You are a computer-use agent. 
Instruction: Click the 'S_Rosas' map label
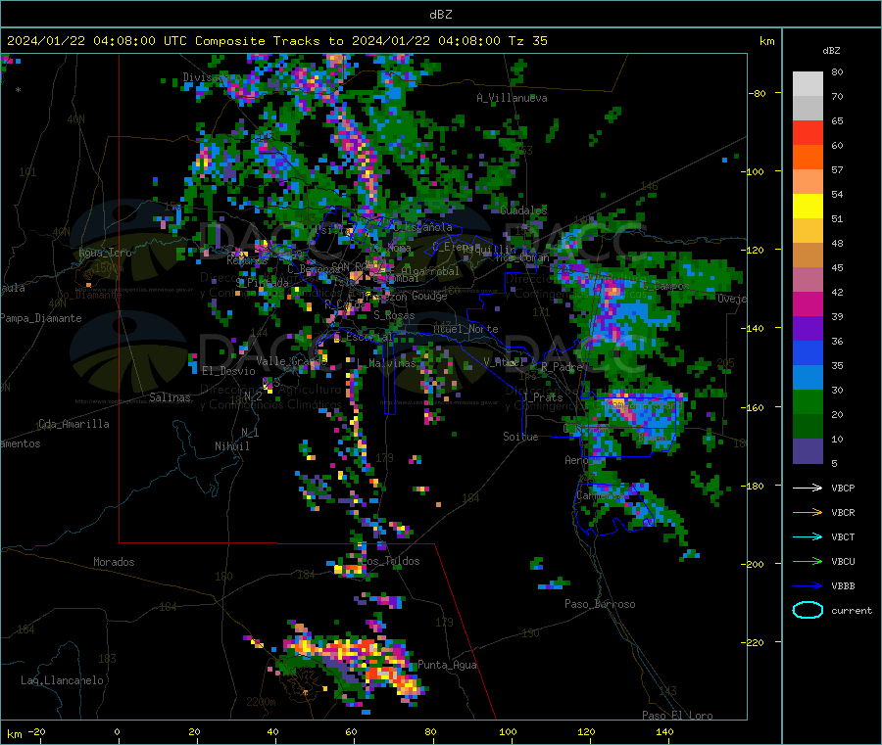(394, 316)
